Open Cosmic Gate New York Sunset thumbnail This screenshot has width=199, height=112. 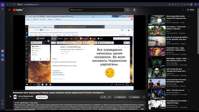157,83
